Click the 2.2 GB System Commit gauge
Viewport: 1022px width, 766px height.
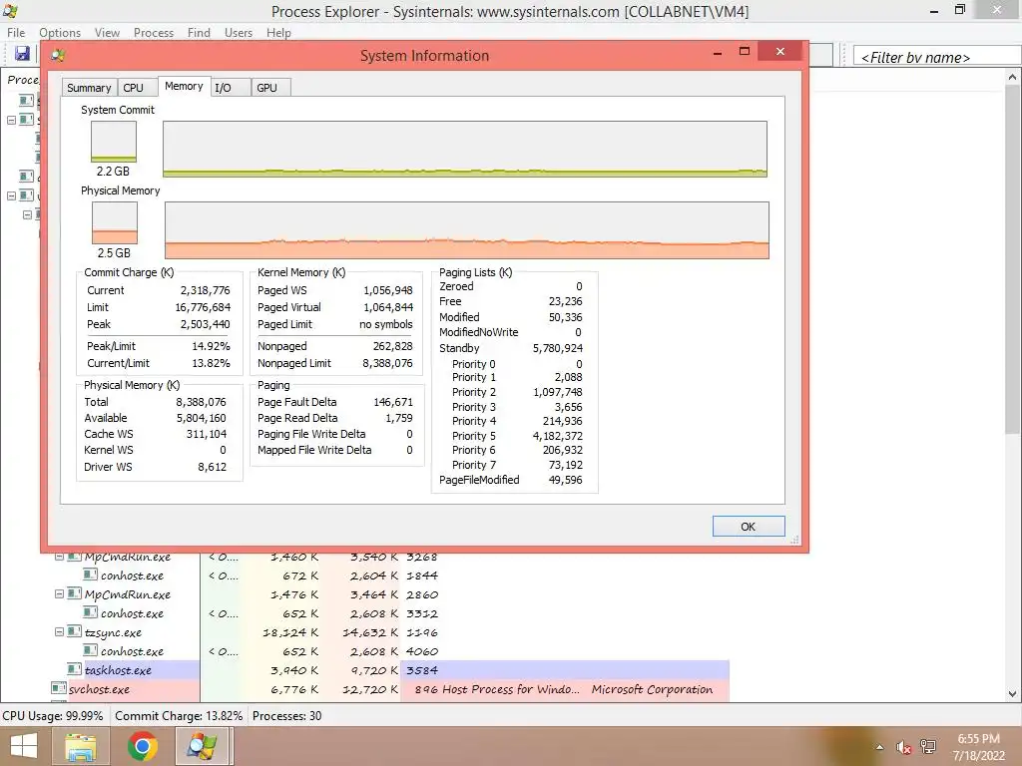(x=114, y=142)
